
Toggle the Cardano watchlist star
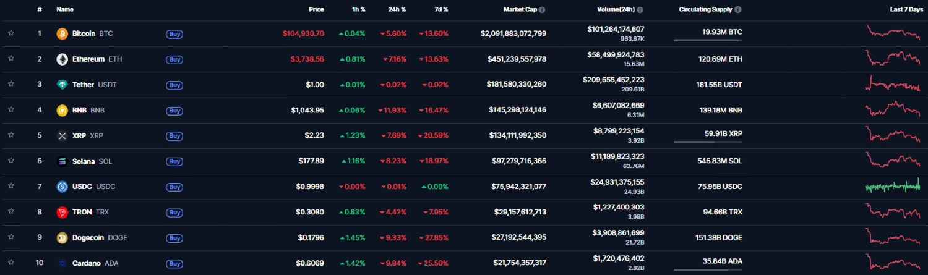point(11,263)
